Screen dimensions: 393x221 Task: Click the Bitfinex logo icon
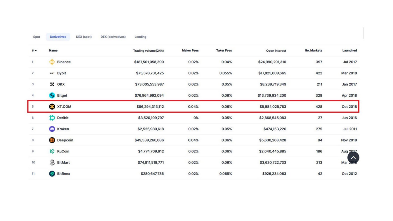[52, 174]
